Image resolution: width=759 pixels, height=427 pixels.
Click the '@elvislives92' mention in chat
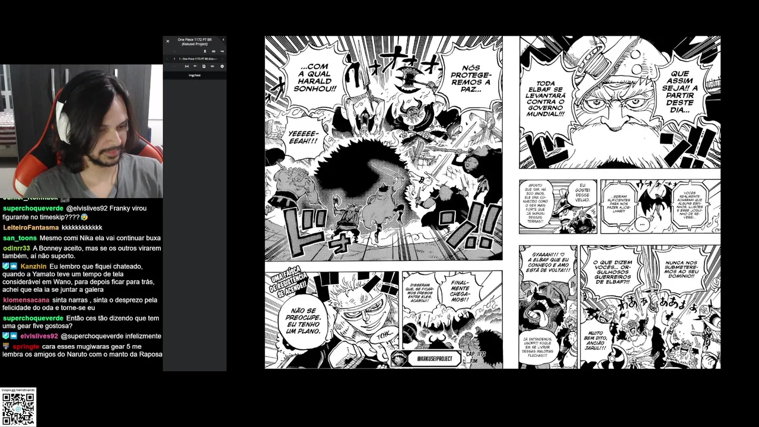click(88, 209)
